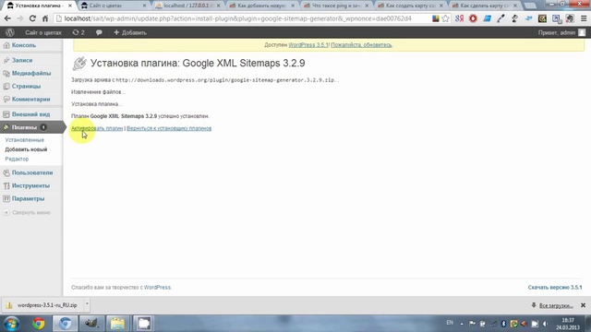
Task: Switch to Как создать карту tab
Action: [410, 6]
